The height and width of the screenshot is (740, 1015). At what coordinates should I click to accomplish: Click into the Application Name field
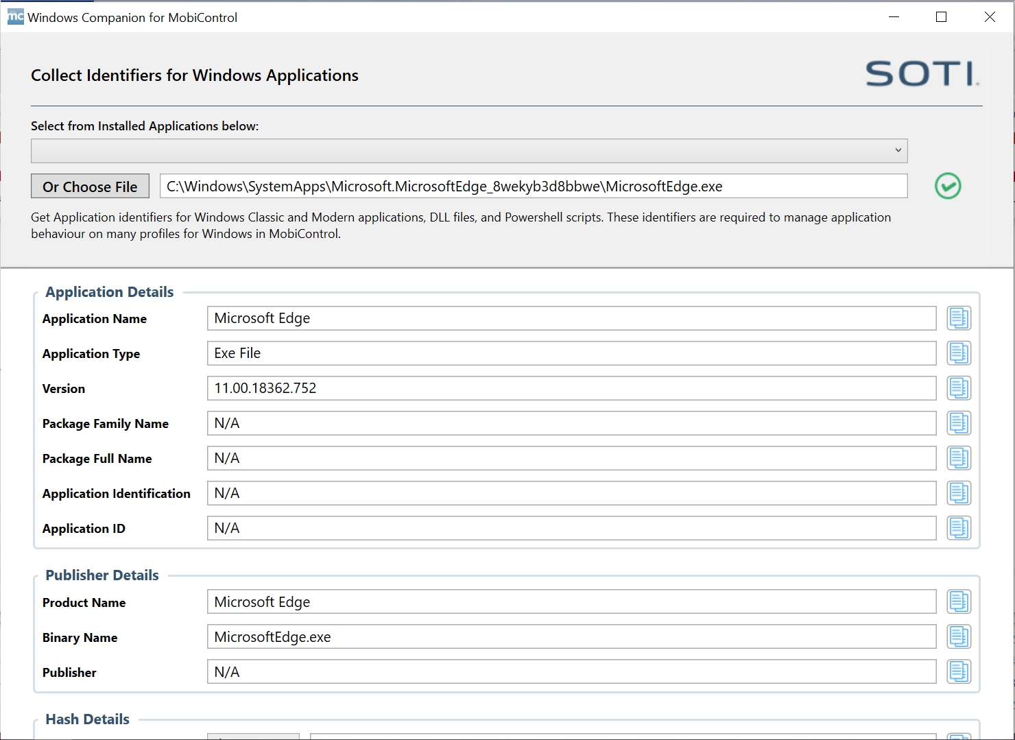point(571,318)
